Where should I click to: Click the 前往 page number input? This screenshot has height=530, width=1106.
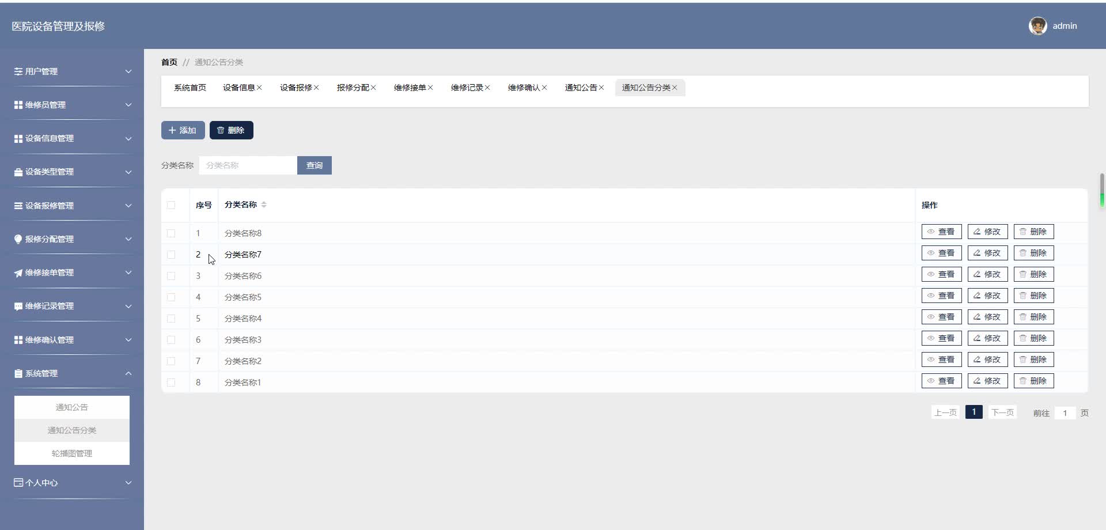click(1065, 413)
